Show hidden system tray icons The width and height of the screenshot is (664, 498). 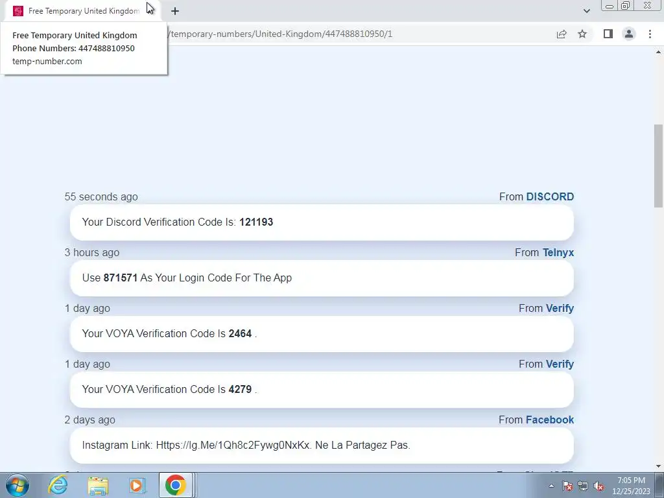pos(551,486)
